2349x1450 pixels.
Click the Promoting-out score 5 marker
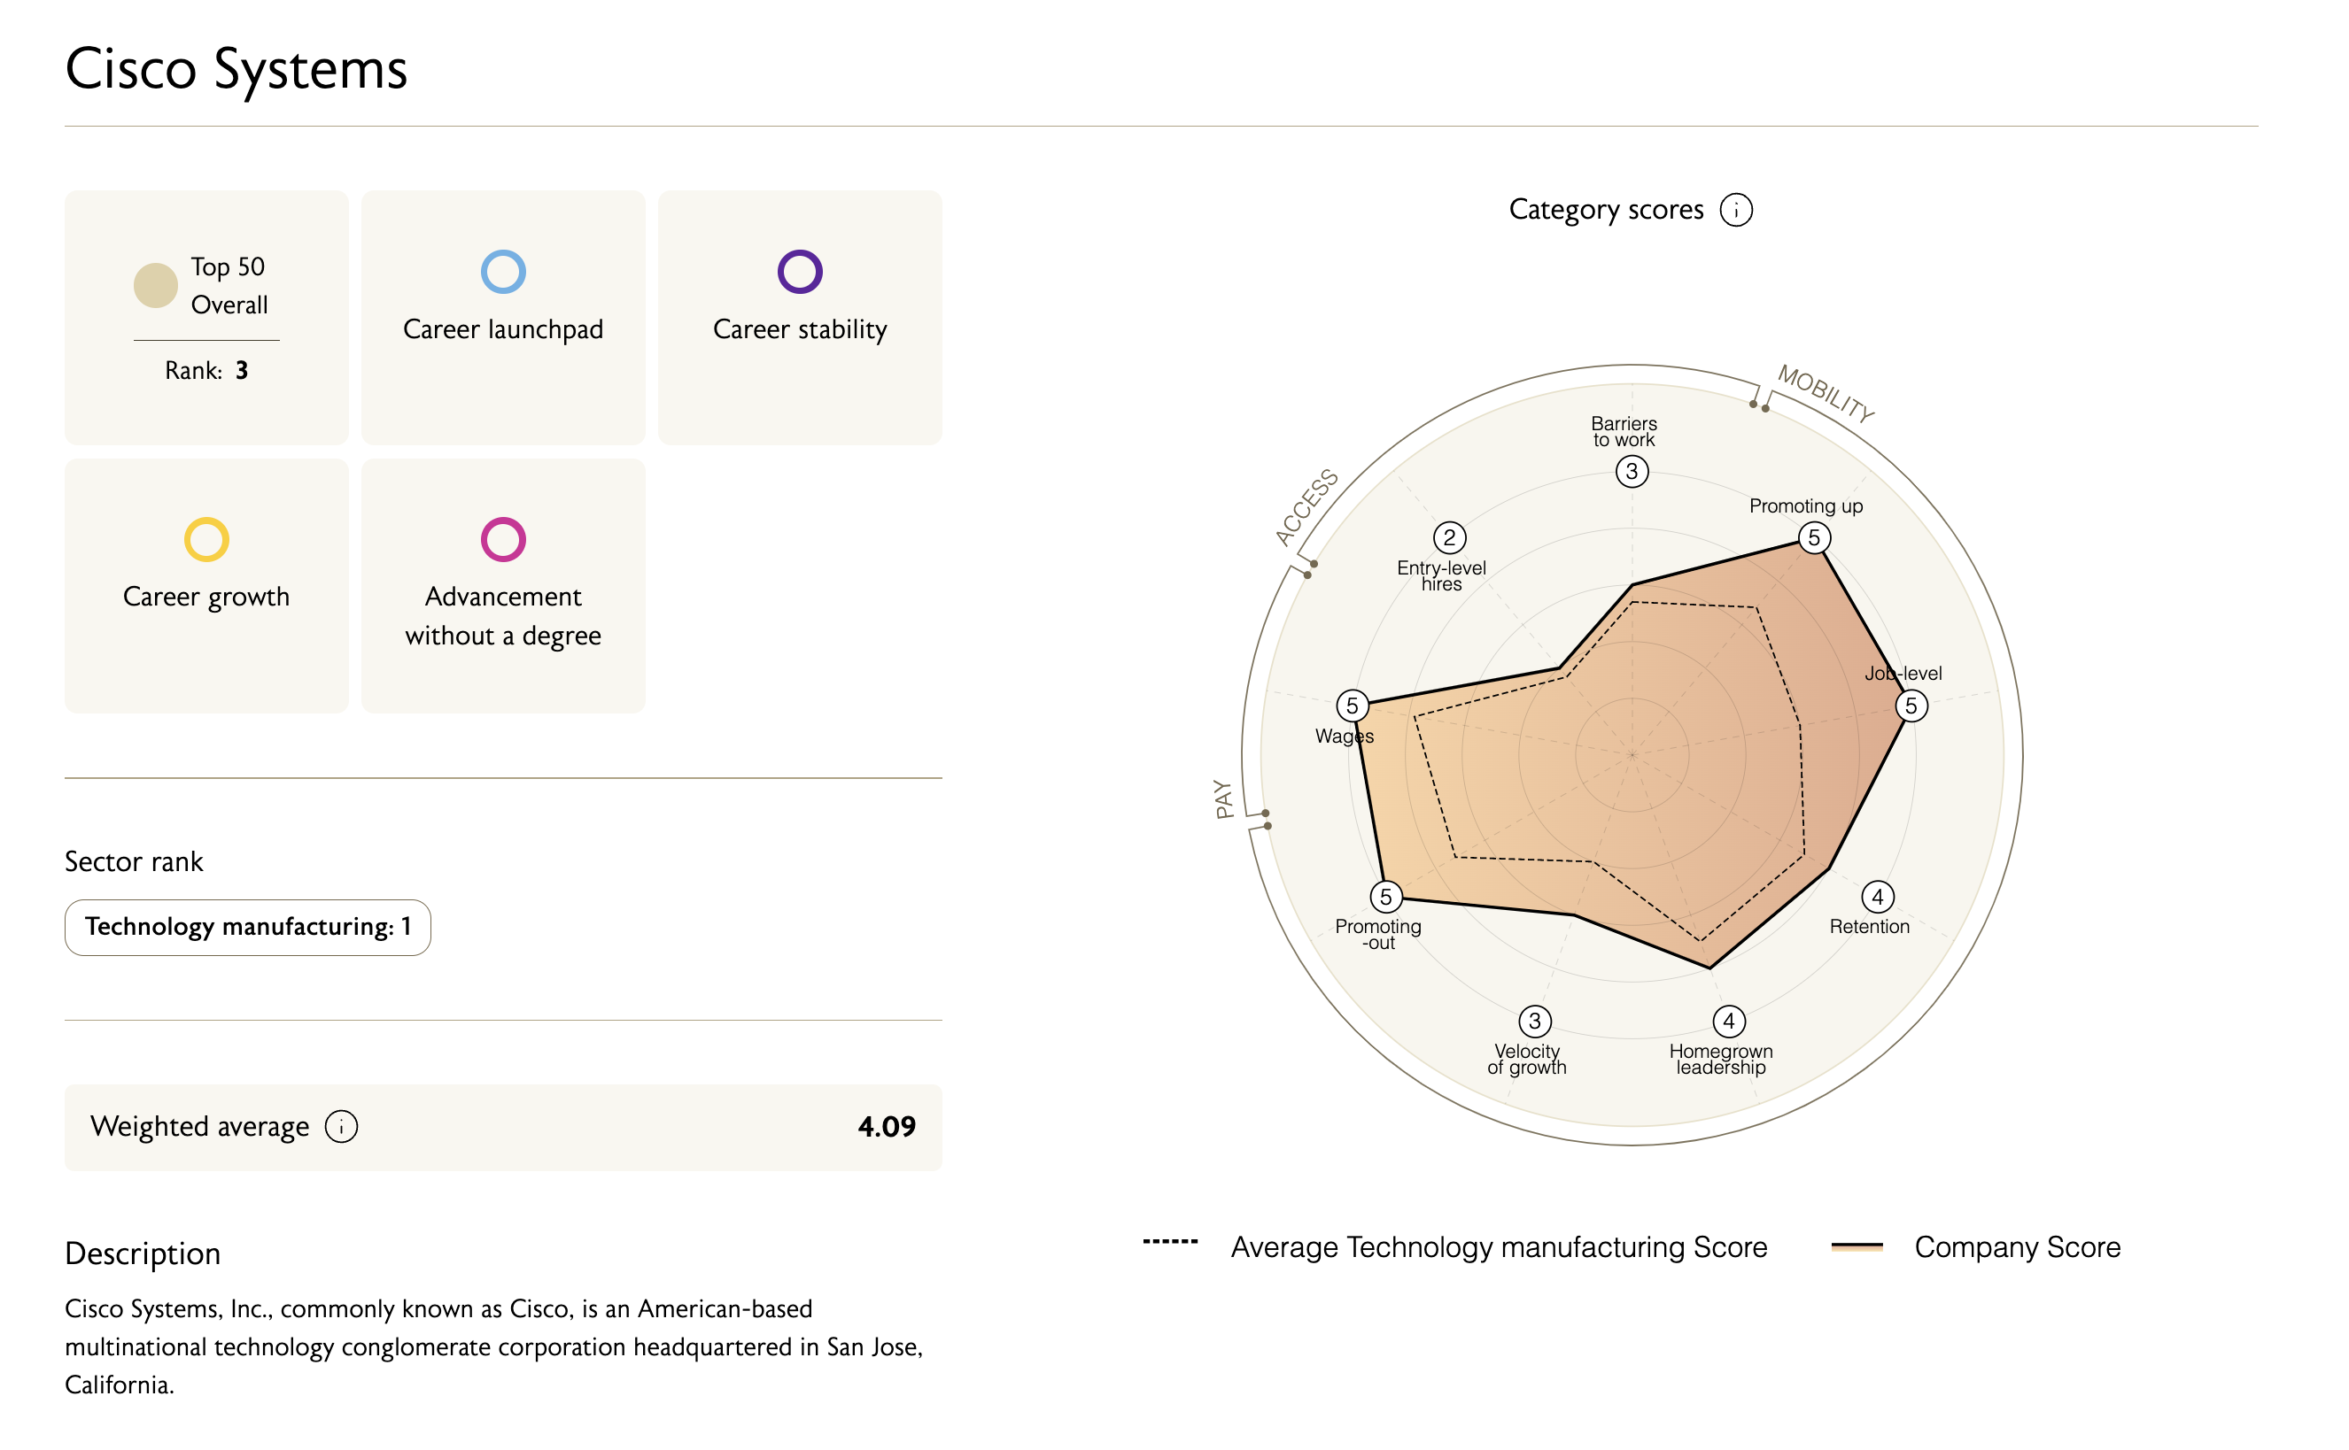1385,897
